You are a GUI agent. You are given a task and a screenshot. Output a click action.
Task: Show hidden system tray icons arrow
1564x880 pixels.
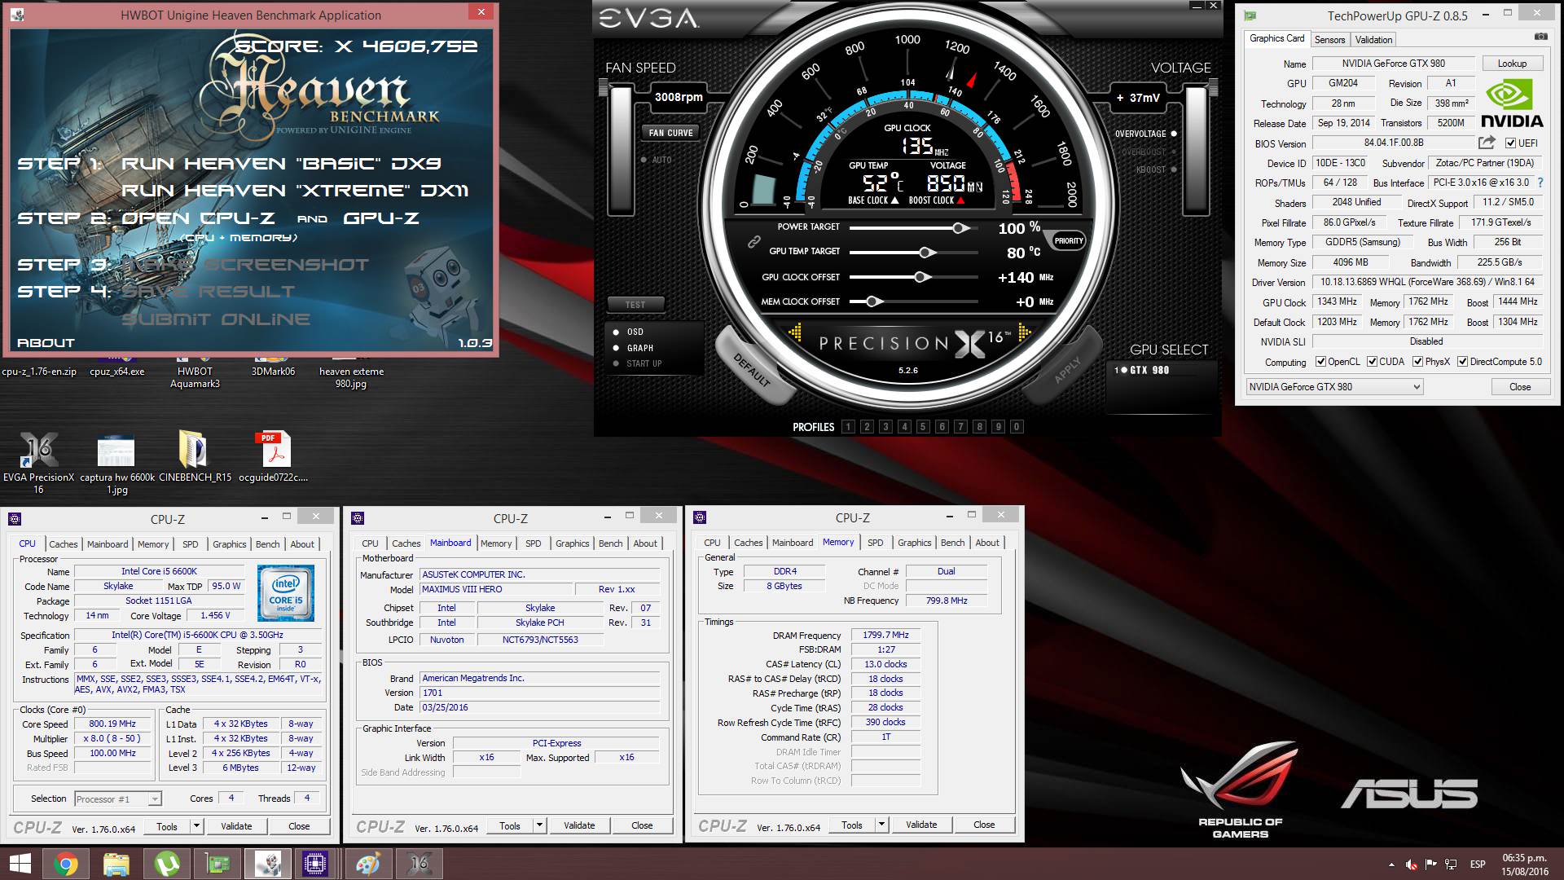[x=1390, y=865]
